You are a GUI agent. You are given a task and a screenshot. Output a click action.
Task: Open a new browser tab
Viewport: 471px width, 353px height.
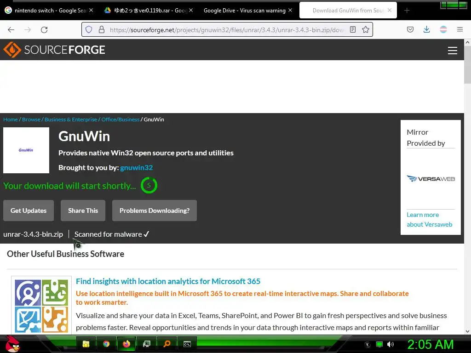click(x=407, y=11)
